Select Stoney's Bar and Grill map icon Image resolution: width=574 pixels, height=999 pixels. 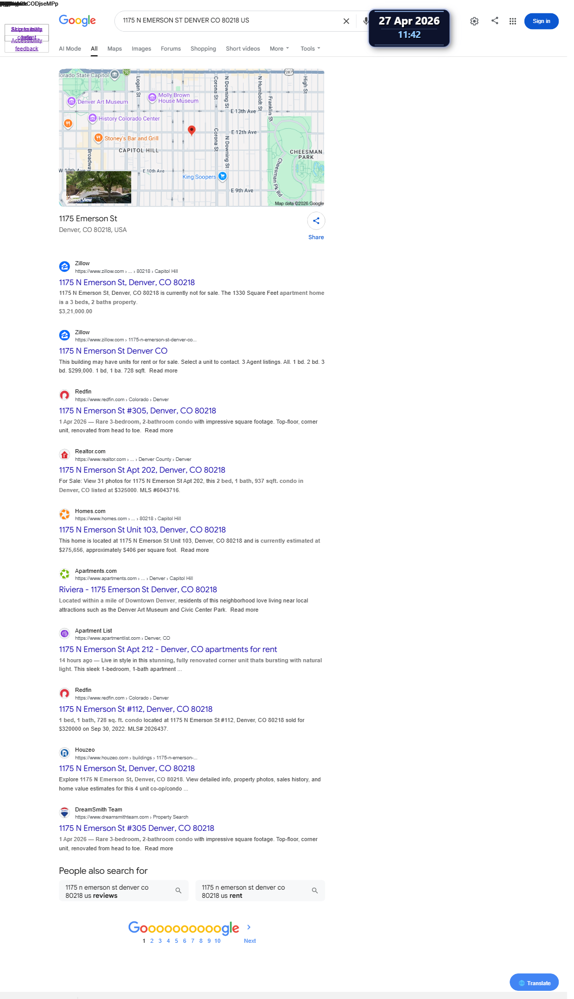99,137
